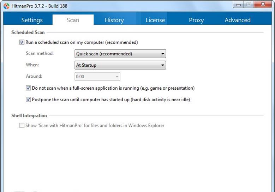
Task: Click the Around: label
Action: point(34,76)
